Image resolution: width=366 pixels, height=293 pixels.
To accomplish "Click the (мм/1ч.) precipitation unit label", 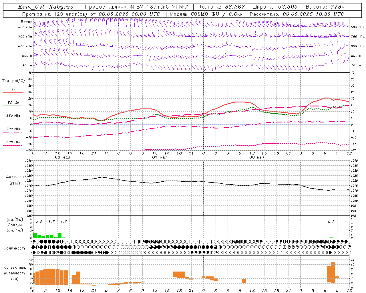I will [15, 230].
